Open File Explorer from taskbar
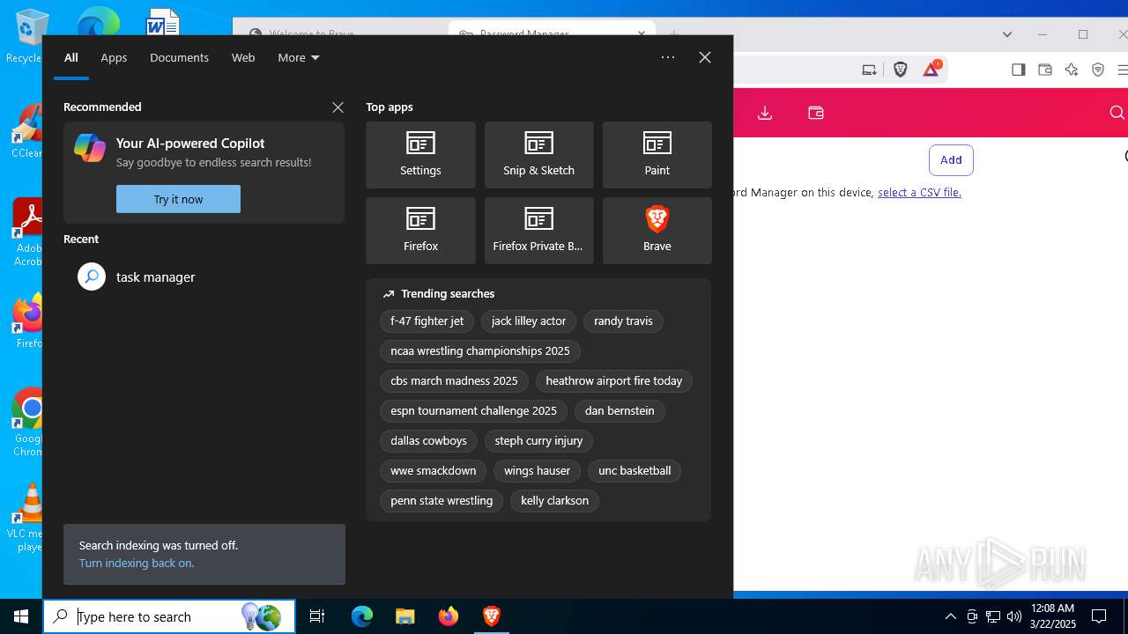Screen dimensions: 1128x634 click(404, 616)
